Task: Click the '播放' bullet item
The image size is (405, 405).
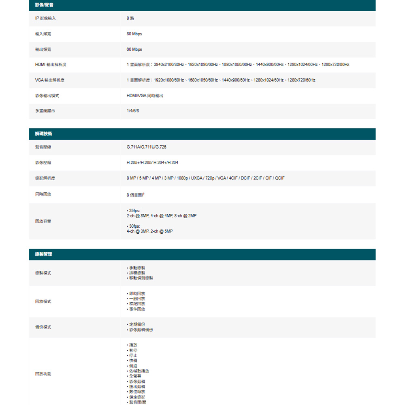Action: pos(133,345)
